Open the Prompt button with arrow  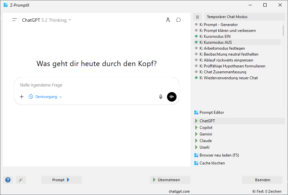[61, 180]
